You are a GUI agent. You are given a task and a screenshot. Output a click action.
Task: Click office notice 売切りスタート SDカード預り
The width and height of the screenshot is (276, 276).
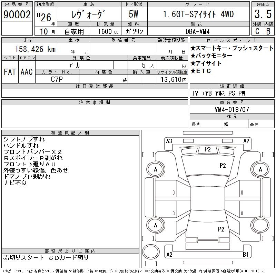[x=46, y=258]
